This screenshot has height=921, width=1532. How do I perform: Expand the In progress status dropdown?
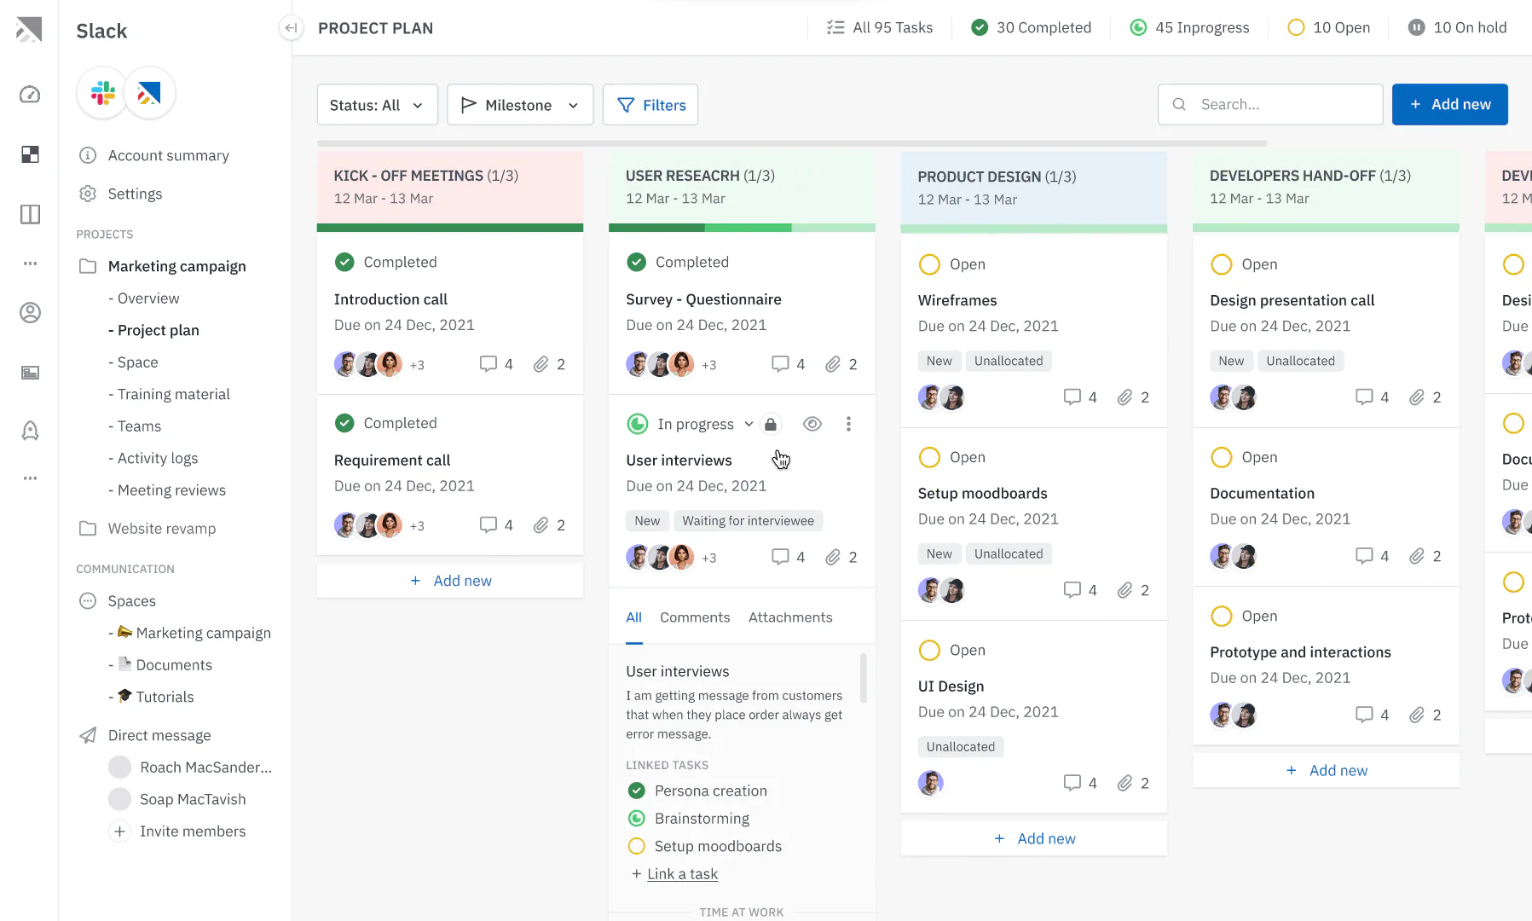(749, 424)
